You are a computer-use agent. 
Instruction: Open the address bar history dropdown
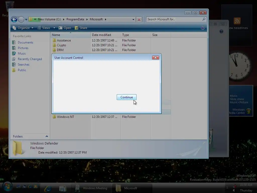tap(134, 20)
